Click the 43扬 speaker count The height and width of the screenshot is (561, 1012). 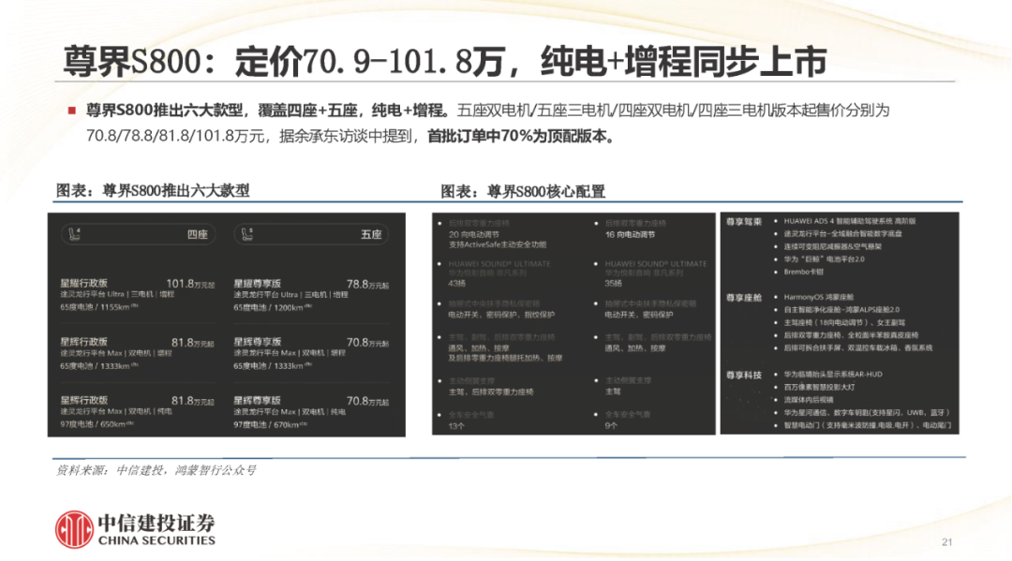457,284
